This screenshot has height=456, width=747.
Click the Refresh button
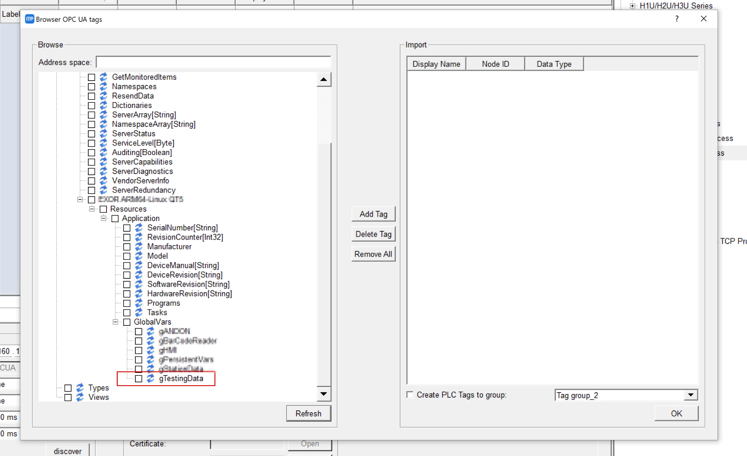308,414
